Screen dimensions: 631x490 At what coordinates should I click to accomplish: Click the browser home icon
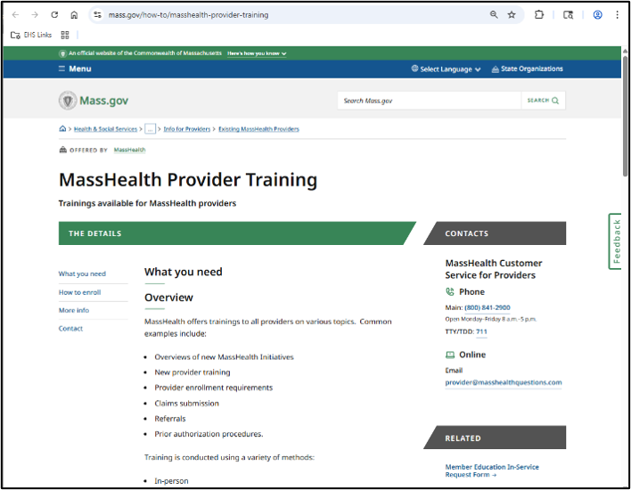point(74,15)
